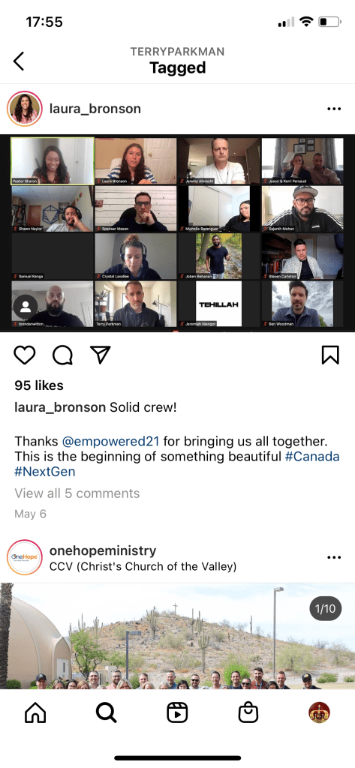Open the three-dot menu for laura_bronson's post
The width and height of the screenshot is (355, 768).
334,109
